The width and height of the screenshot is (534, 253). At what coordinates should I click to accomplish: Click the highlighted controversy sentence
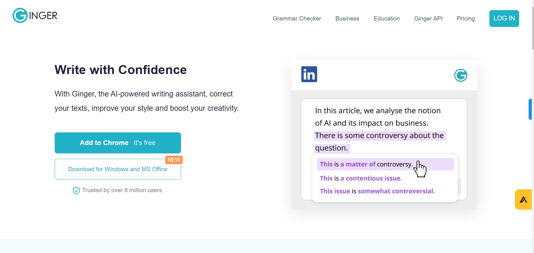click(x=379, y=135)
